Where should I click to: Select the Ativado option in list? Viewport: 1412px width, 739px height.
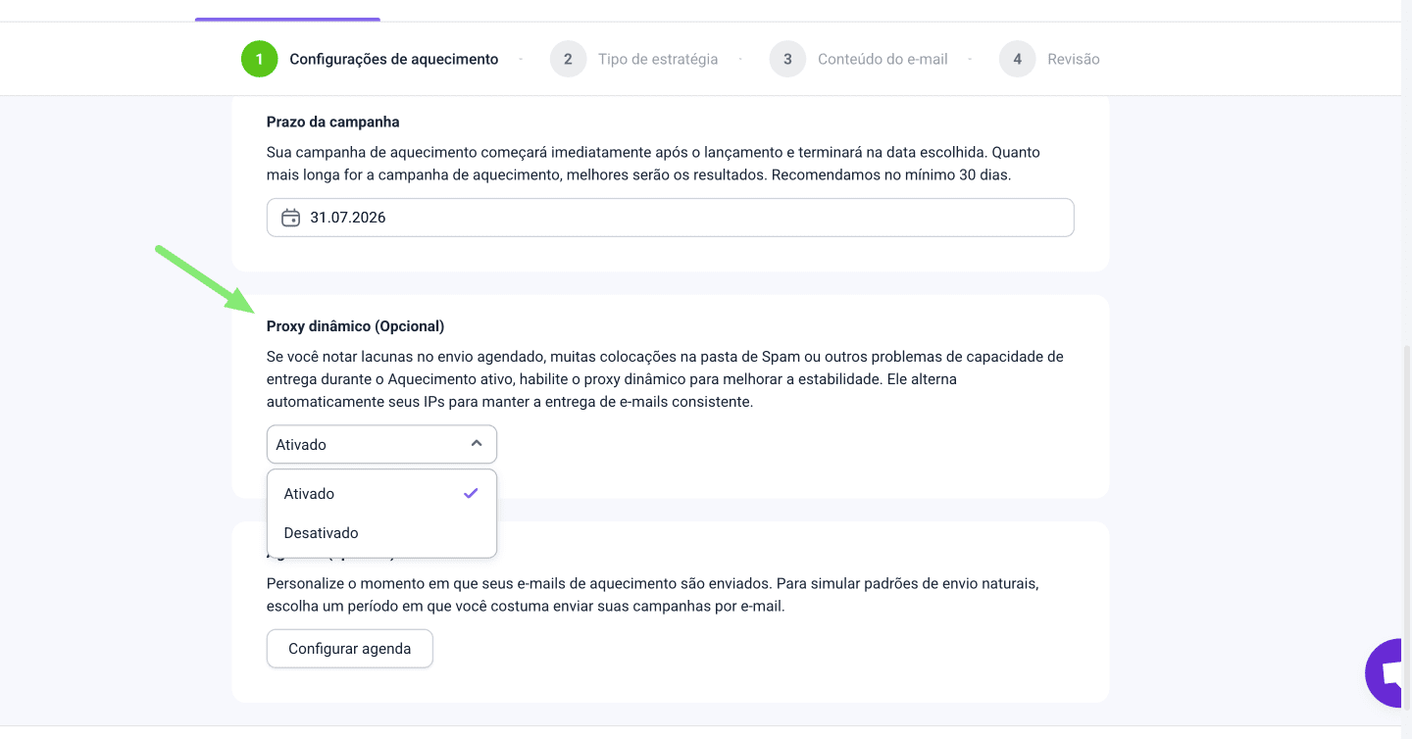(x=310, y=494)
